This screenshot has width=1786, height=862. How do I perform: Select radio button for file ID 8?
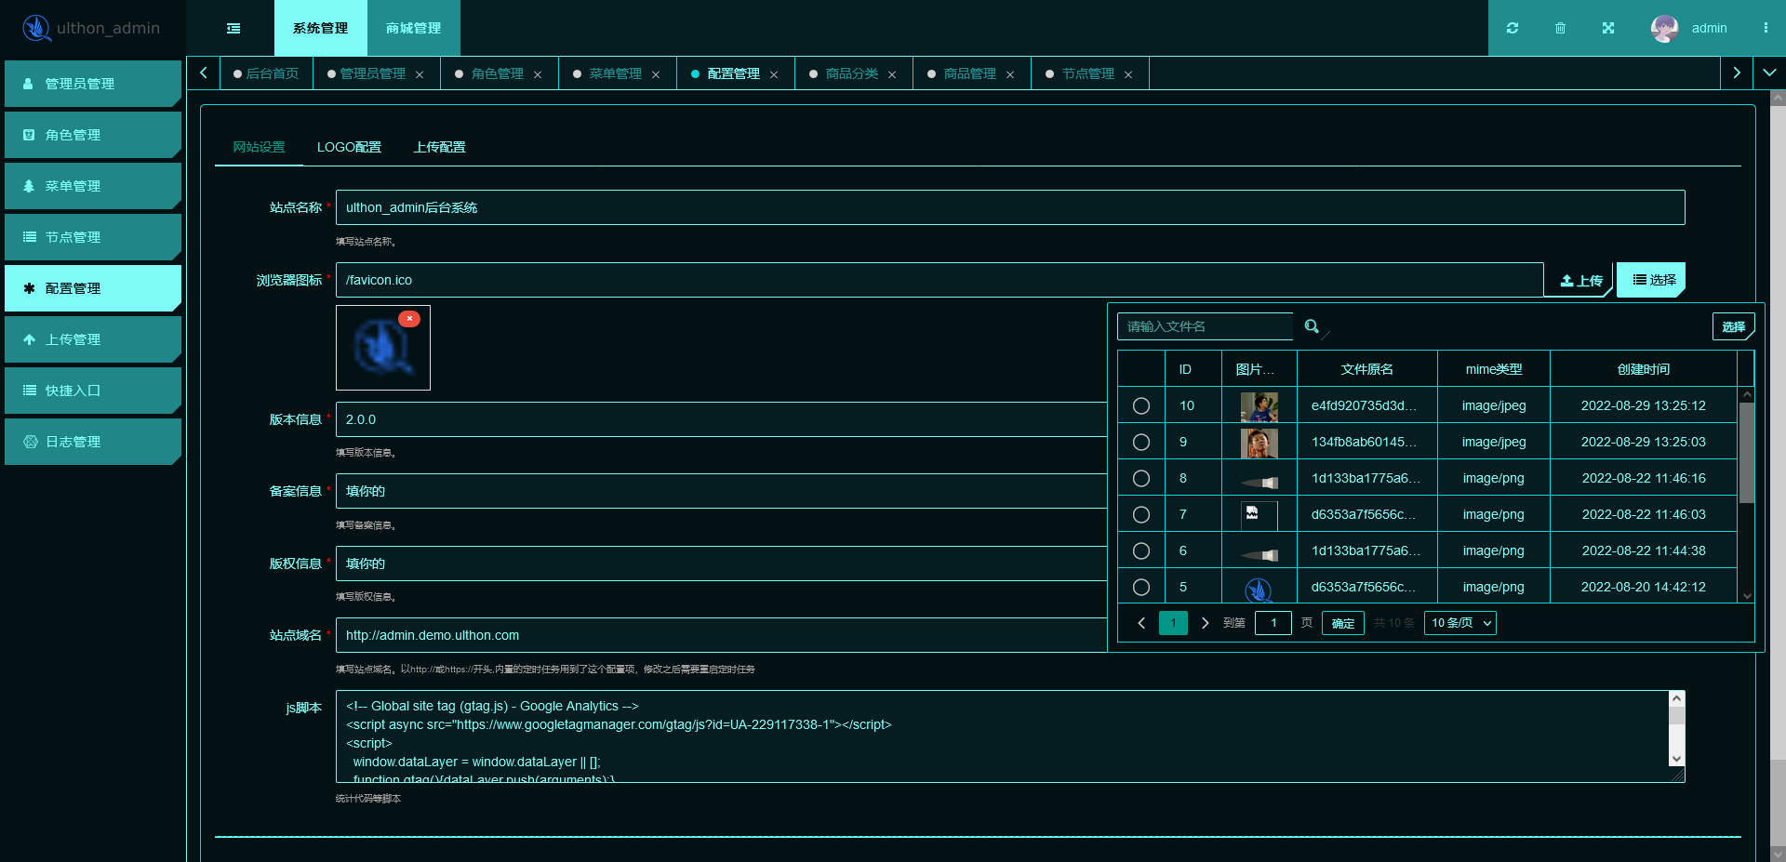(x=1141, y=478)
